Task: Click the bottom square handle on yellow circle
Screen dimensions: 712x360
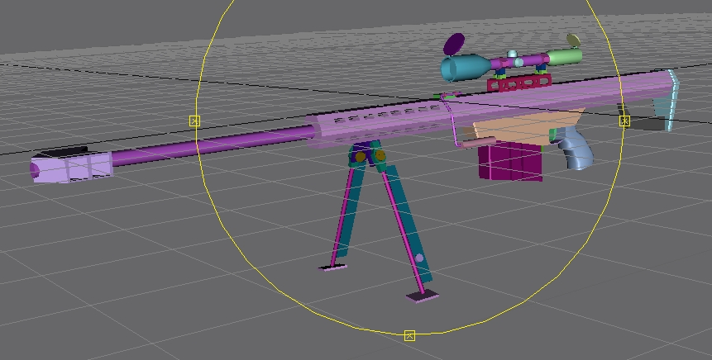Action: (x=409, y=335)
